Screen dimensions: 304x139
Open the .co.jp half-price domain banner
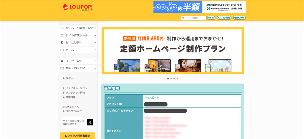(x=200, y=7)
